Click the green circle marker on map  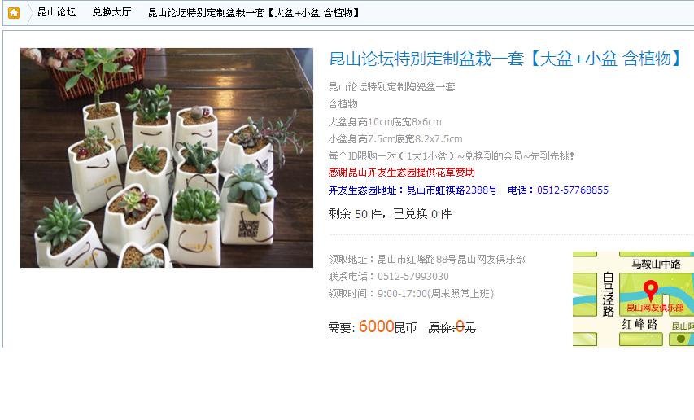(681, 339)
